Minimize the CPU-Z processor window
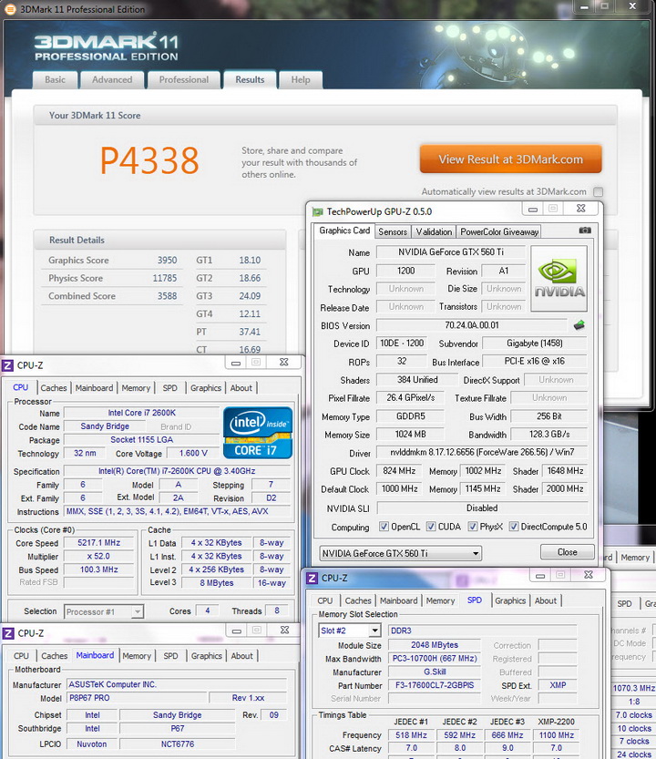 [x=236, y=363]
